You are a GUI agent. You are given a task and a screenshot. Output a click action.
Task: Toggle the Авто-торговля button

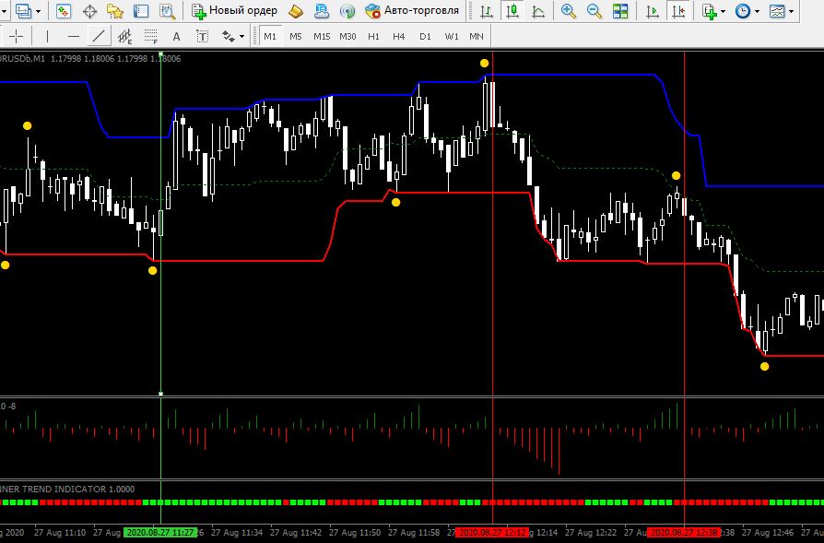point(412,10)
